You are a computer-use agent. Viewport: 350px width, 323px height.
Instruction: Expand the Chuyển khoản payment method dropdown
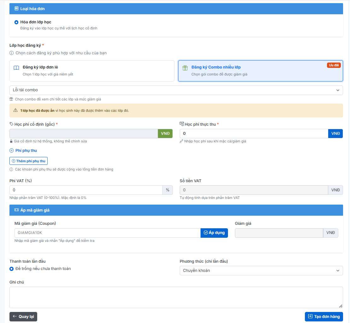[x=261, y=271]
